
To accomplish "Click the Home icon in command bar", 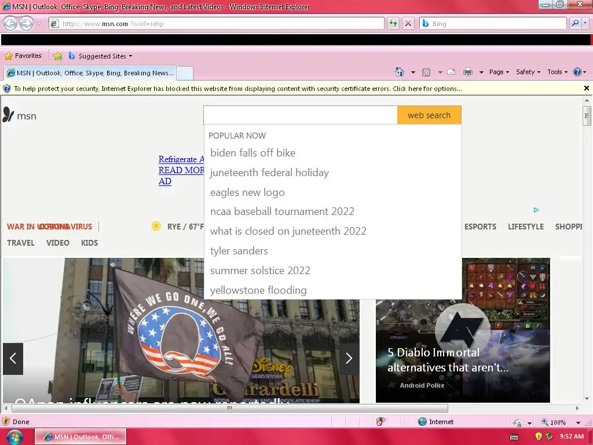I will click(400, 72).
